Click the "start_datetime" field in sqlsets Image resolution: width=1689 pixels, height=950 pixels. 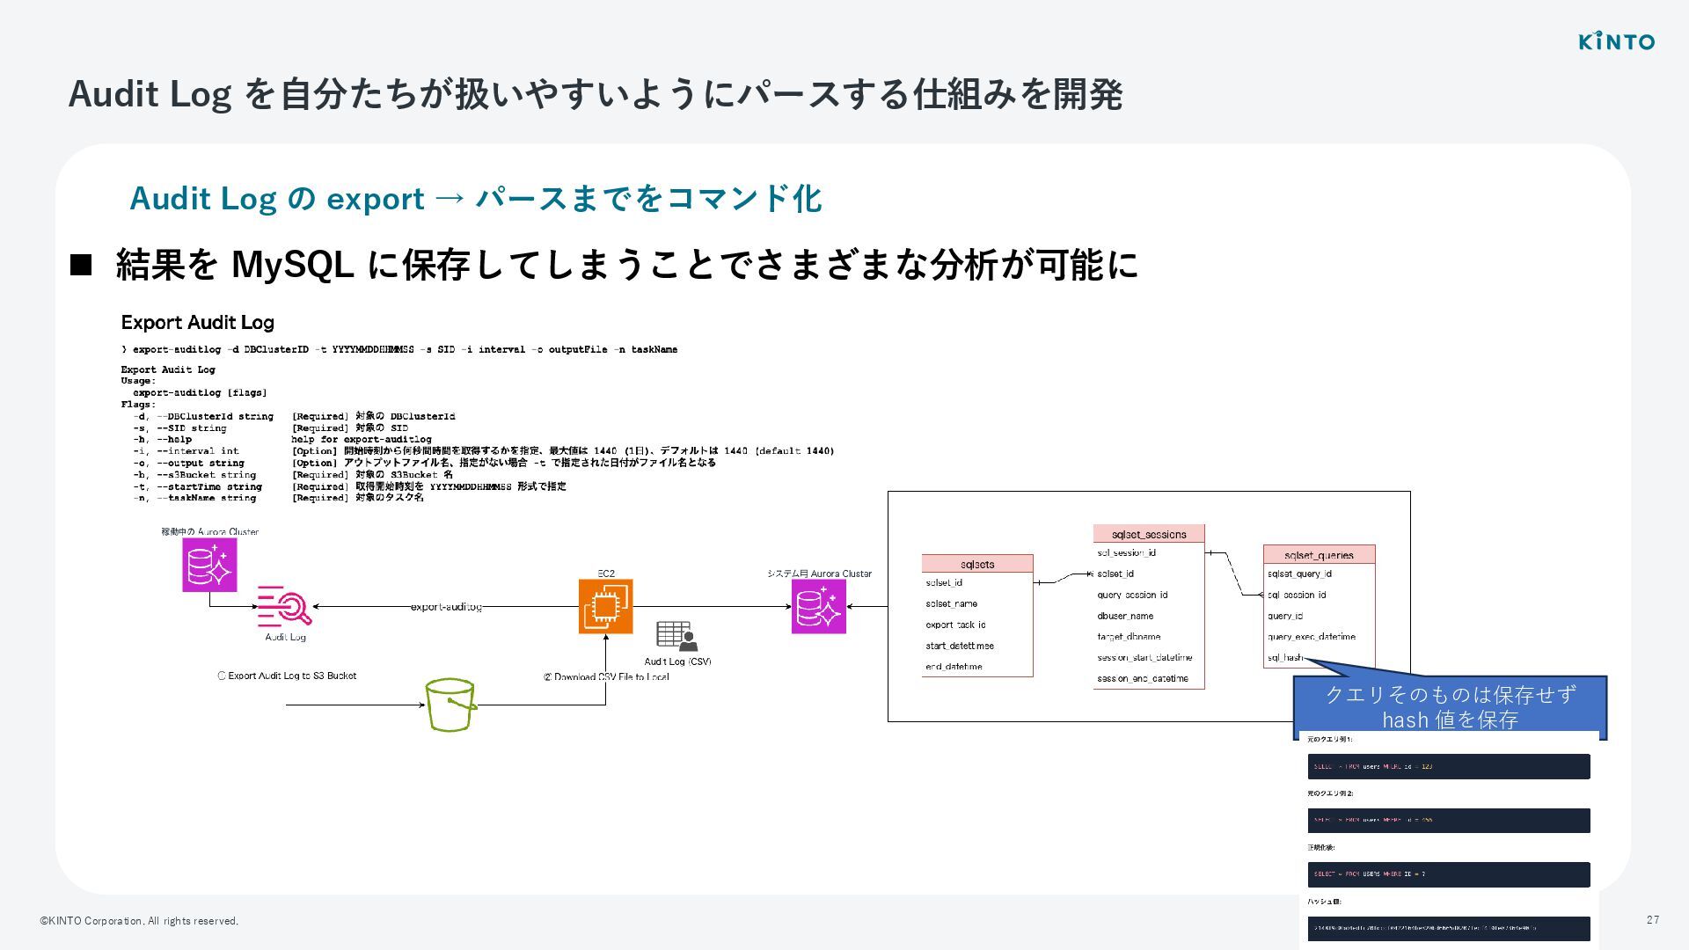click(x=960, y=646)
